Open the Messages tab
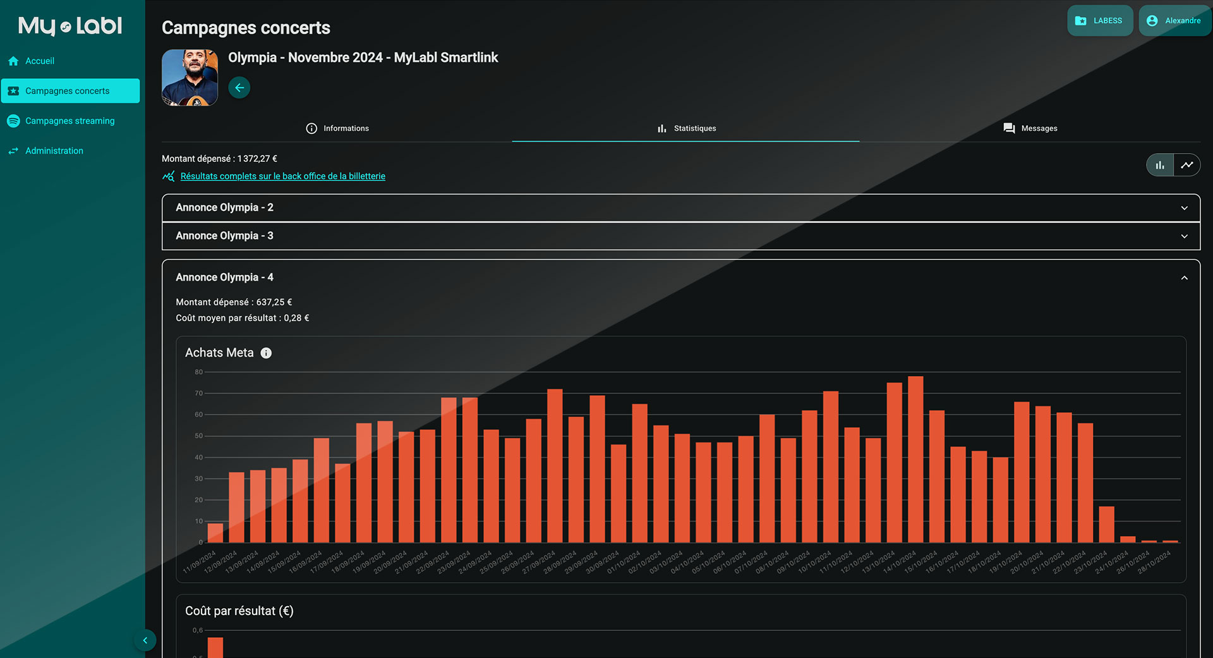The image size is (1213, 658). [x=1030, y=128]
